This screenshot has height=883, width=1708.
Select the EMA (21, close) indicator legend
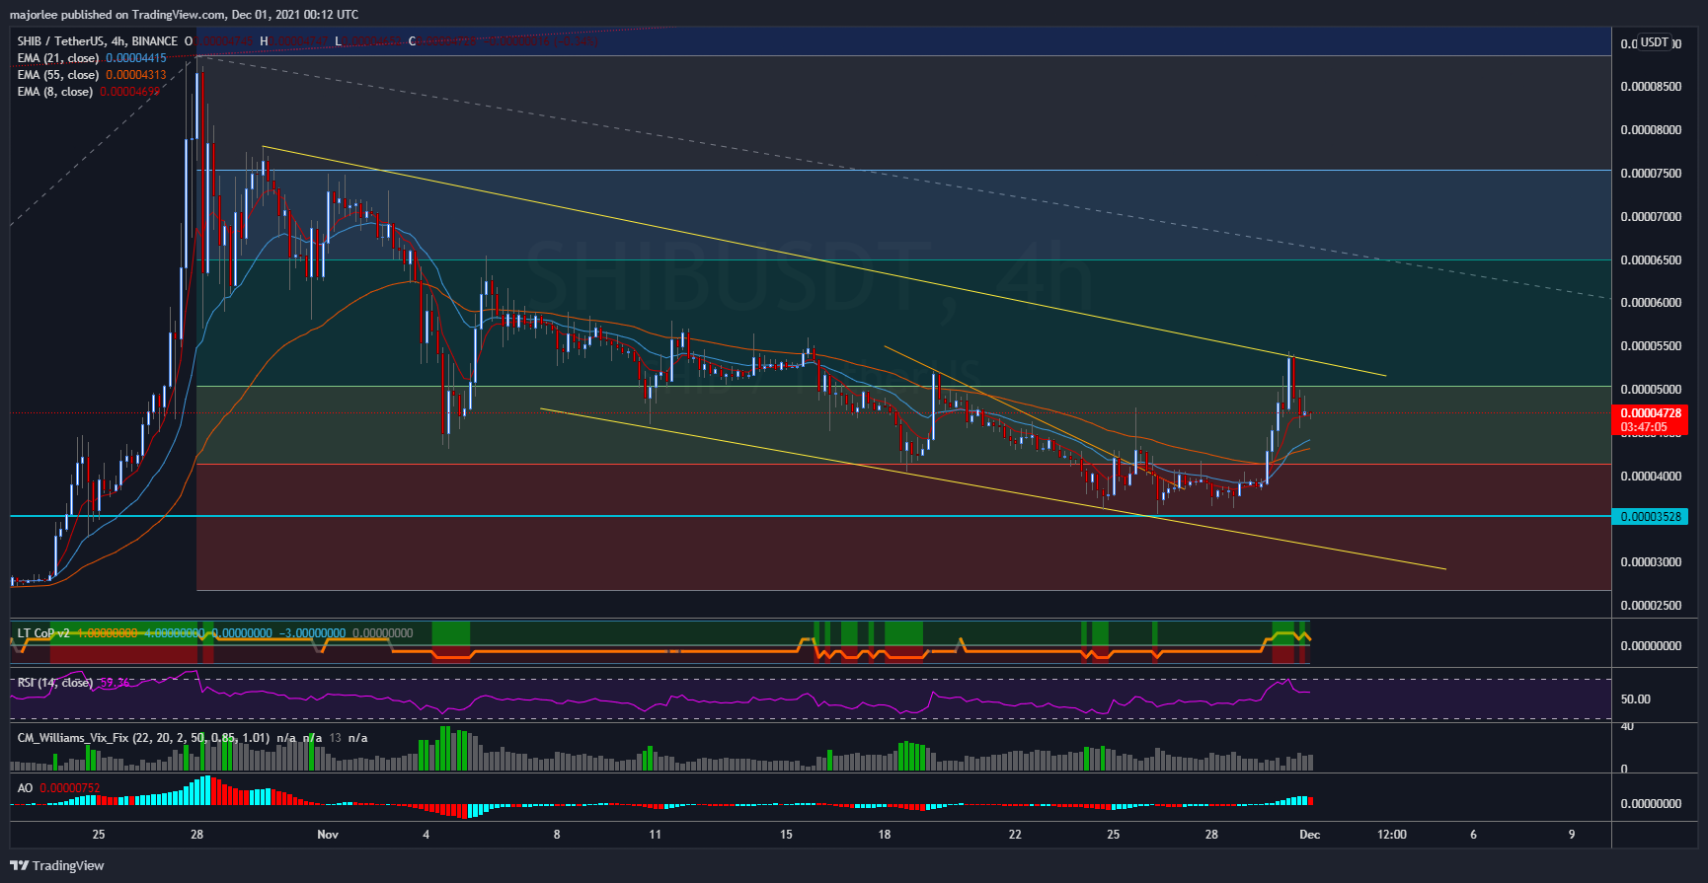57,58
